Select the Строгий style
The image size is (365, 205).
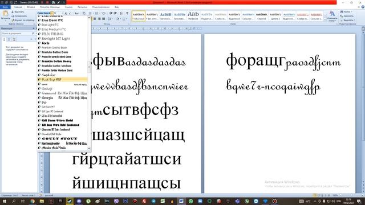click(262, 16)
